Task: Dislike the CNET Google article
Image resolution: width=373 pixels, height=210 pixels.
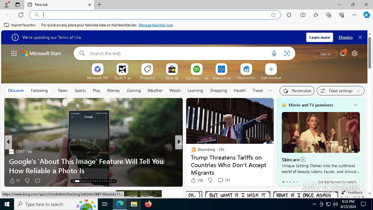Action: (x=27, y=181)
